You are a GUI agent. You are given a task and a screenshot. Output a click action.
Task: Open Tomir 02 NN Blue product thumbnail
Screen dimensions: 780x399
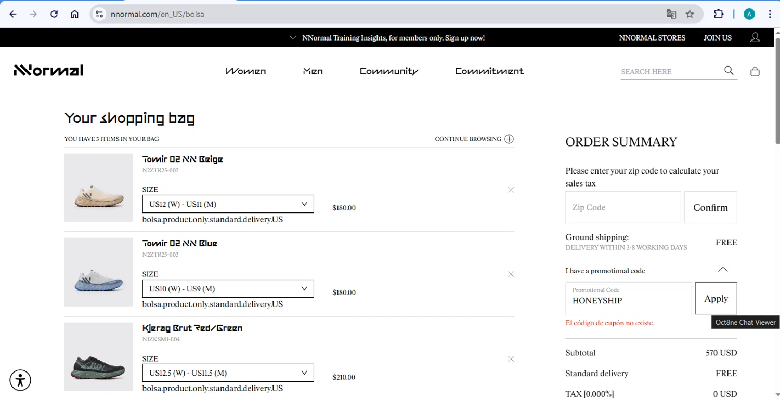coord(99,272)
